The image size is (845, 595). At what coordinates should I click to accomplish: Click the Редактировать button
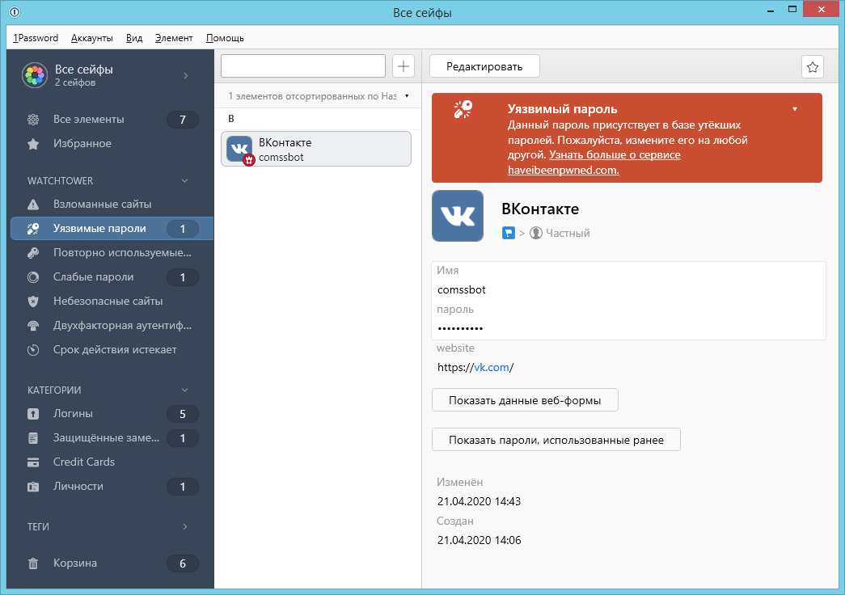(484, 66)
